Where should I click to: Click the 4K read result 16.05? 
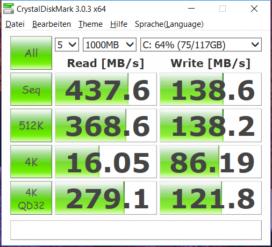pyautogui.click(x=106, y=162)
